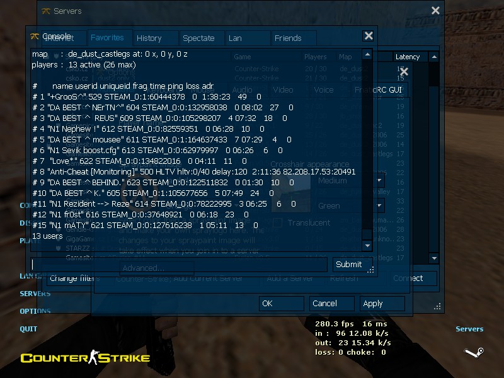504x378 pixels.
Task: Select the Friends tab
Action: point(288,38)
